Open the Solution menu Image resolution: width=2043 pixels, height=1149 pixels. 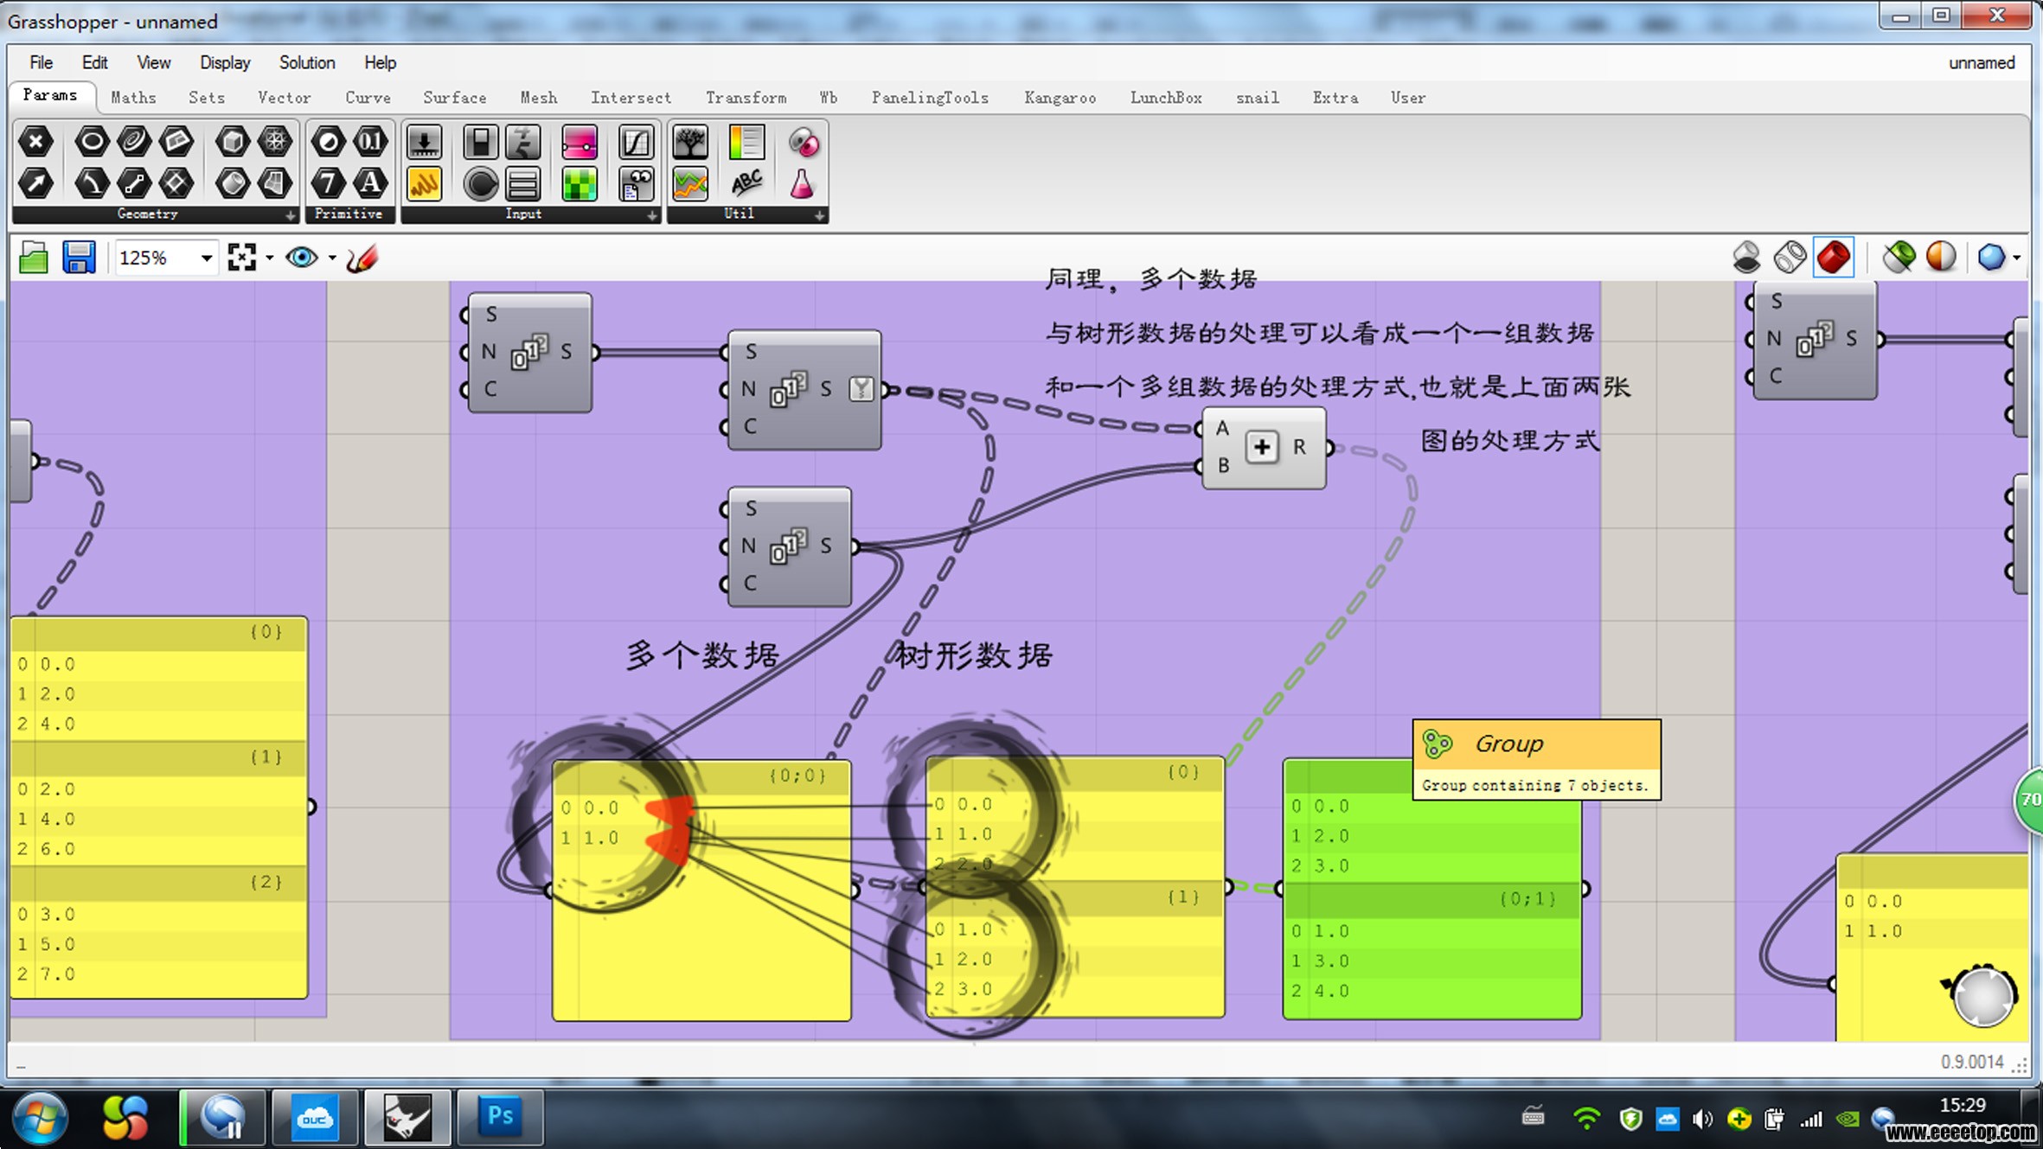[306, 62]
